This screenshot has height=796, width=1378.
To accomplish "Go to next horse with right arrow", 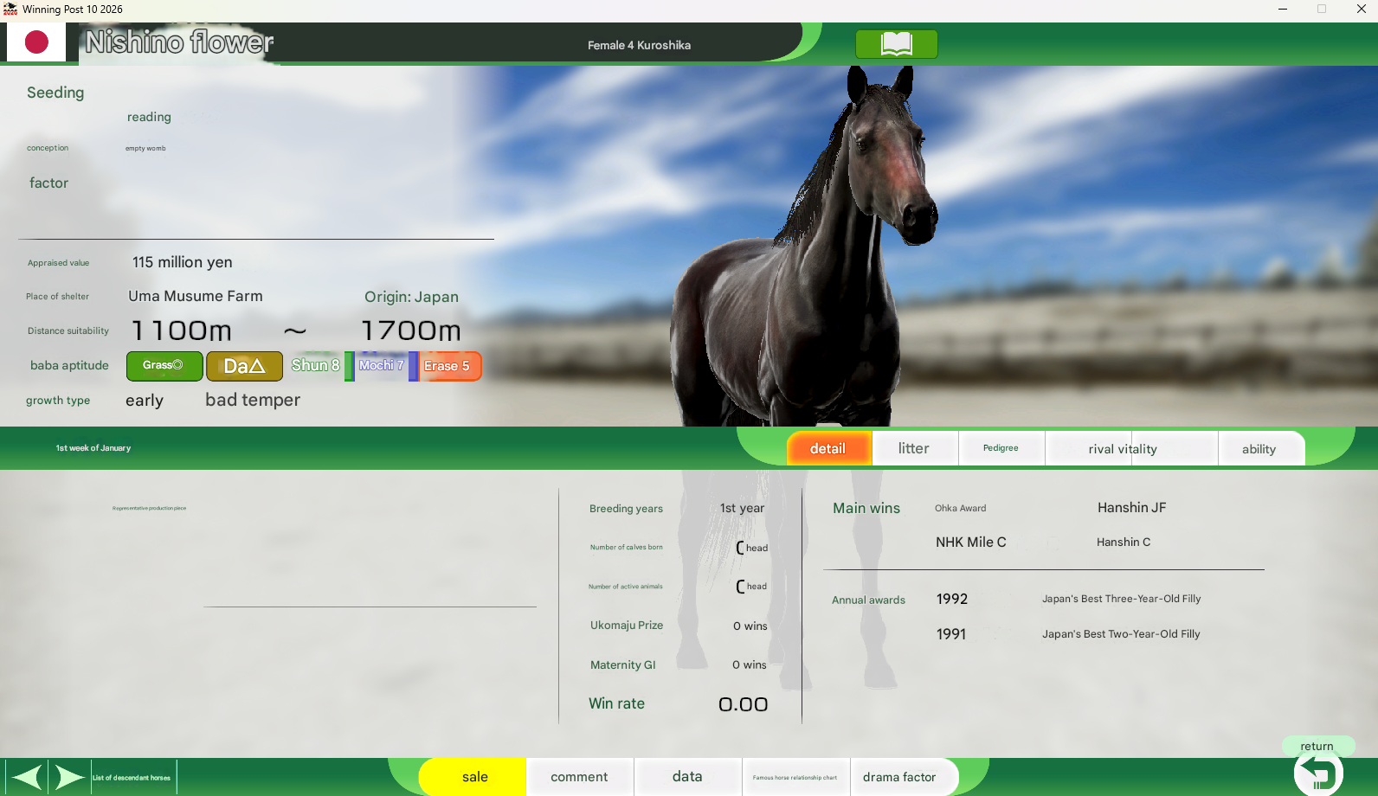I will [69, 777].
